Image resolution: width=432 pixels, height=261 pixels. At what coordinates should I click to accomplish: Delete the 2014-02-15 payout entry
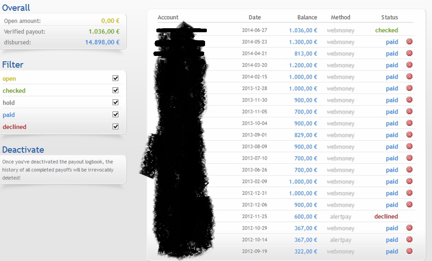pos(409,77)
